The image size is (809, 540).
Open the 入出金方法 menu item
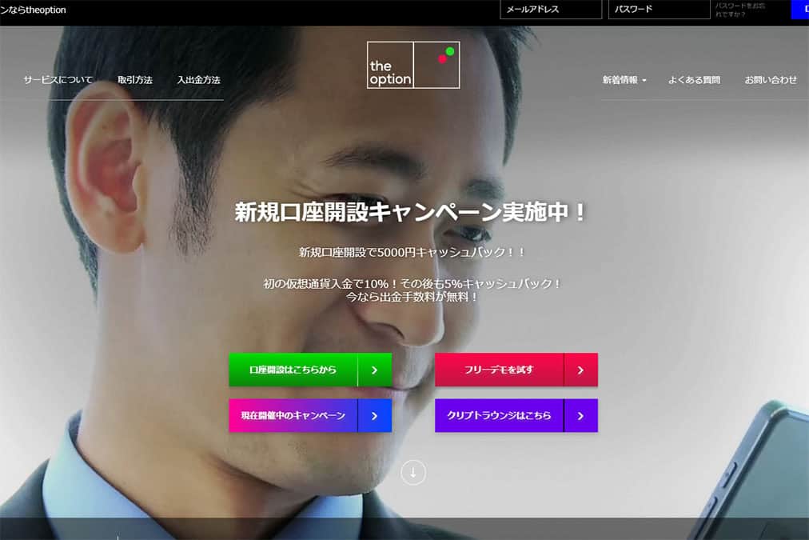click(x=198, y=80)
